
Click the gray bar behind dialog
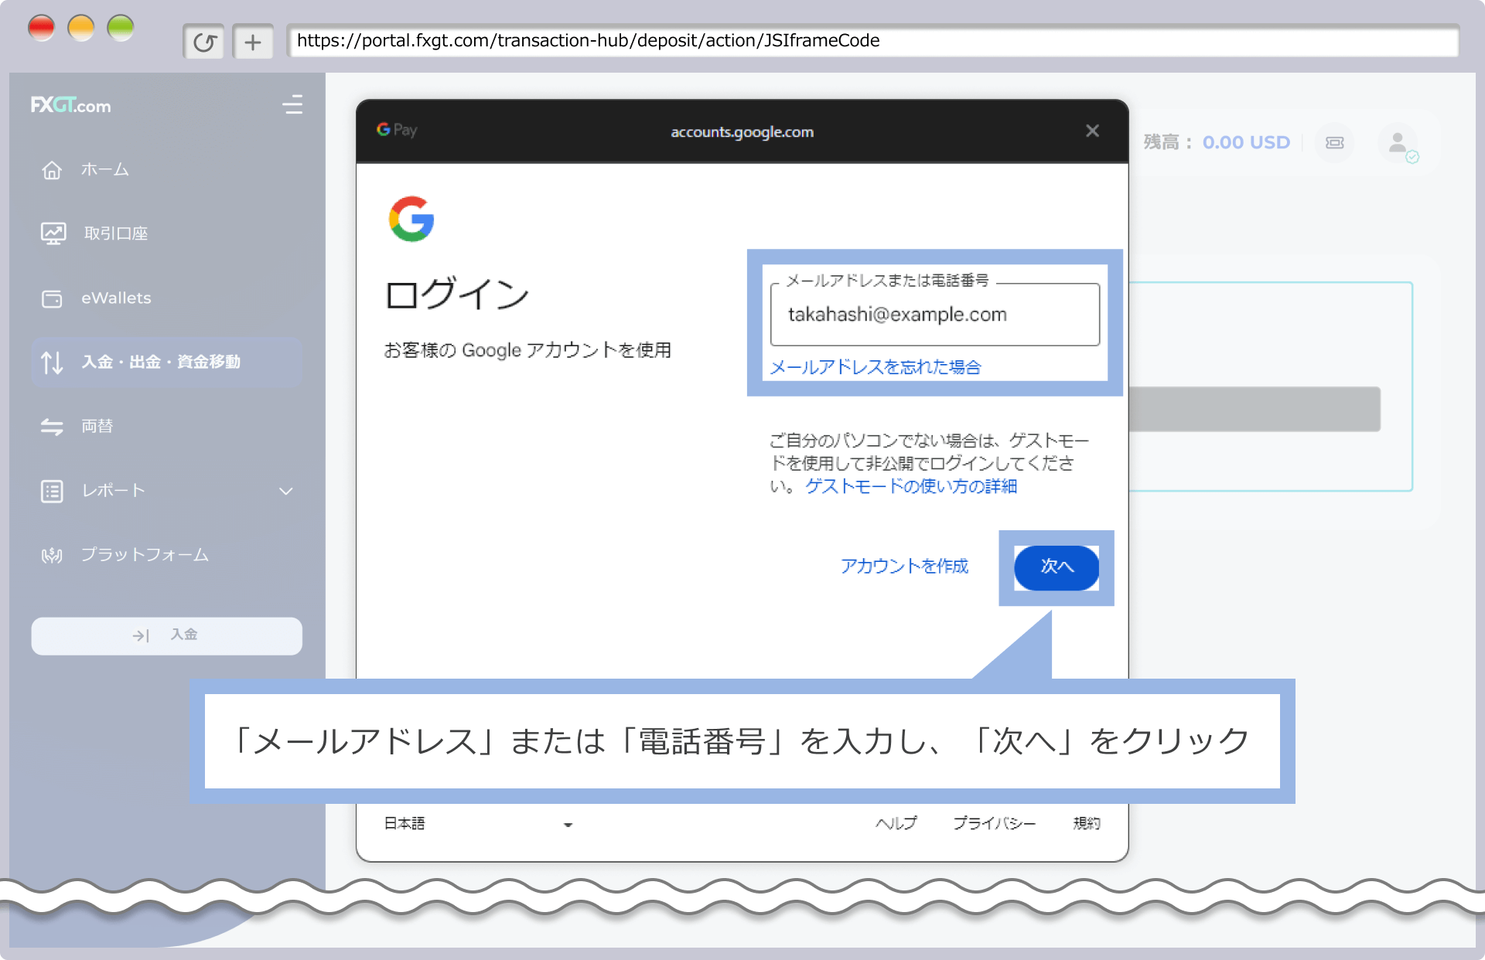pyautogui.click(x=1255, y=409)
